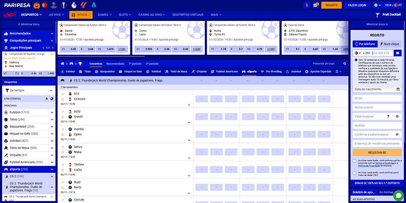
Task: Switch to the Recomendado tab
Action: click(115, 63)
